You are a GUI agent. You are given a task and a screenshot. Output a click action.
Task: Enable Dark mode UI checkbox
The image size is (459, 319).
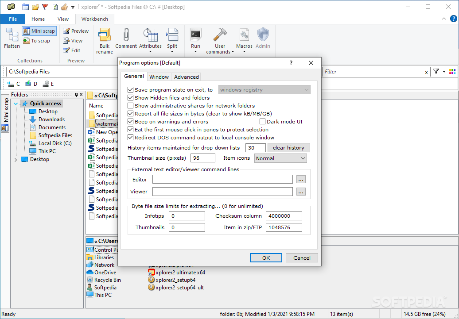click(263, 122)
